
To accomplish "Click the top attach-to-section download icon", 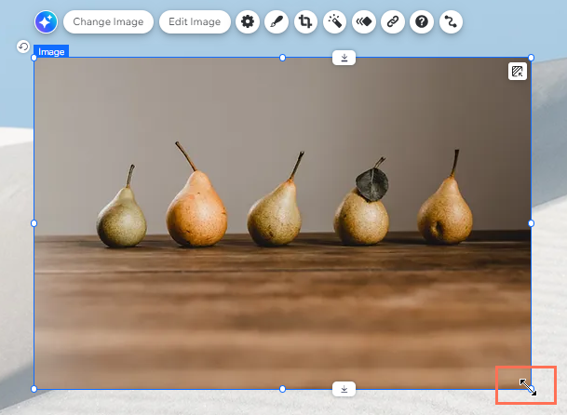I will click(x=344, y=58).
